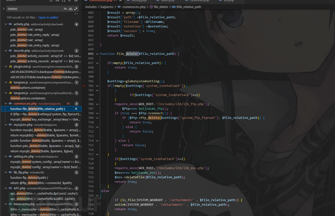Open match mysqld_delete('system_config'

pyautogui.click(x=46, y=162)
